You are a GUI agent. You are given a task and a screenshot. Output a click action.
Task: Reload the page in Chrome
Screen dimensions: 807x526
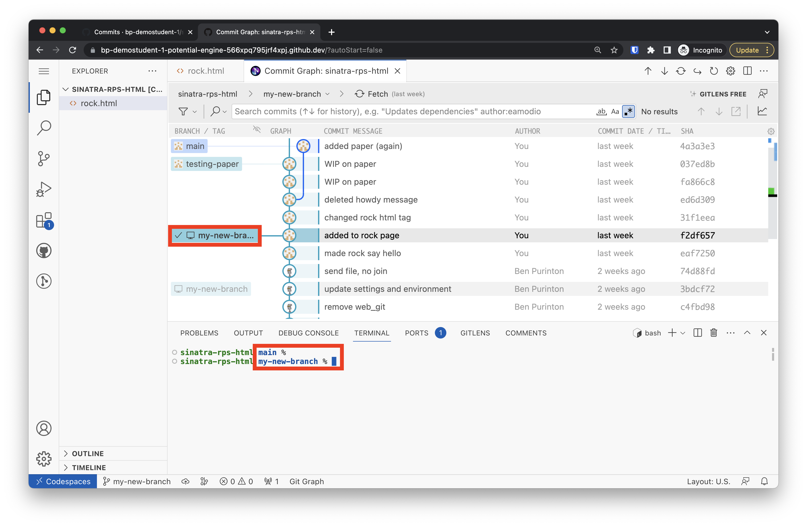pos(72,50)
